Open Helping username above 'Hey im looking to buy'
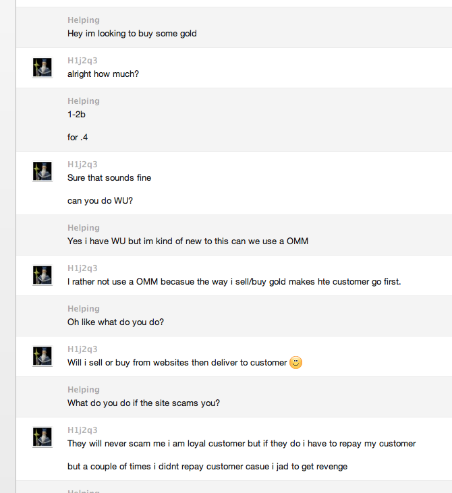 (83, 20)
